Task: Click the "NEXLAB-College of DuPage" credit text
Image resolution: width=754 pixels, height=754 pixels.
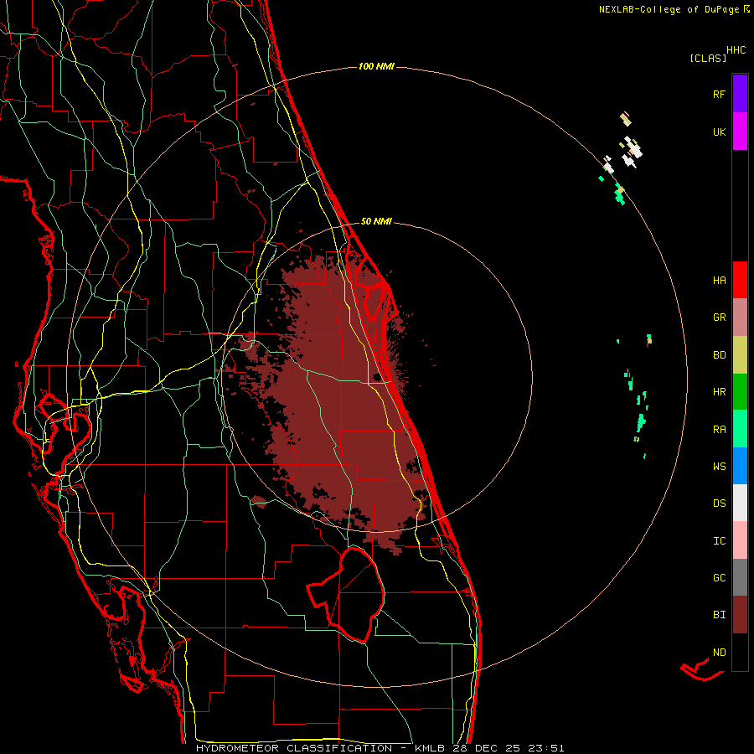Action: point(669,9)
